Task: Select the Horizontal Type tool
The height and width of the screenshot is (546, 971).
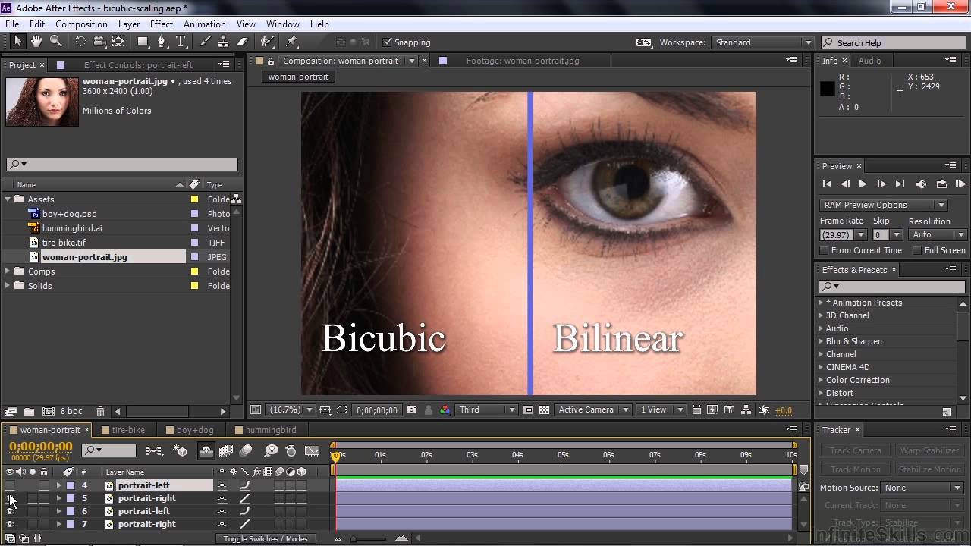Action: [x=181, y=42]
